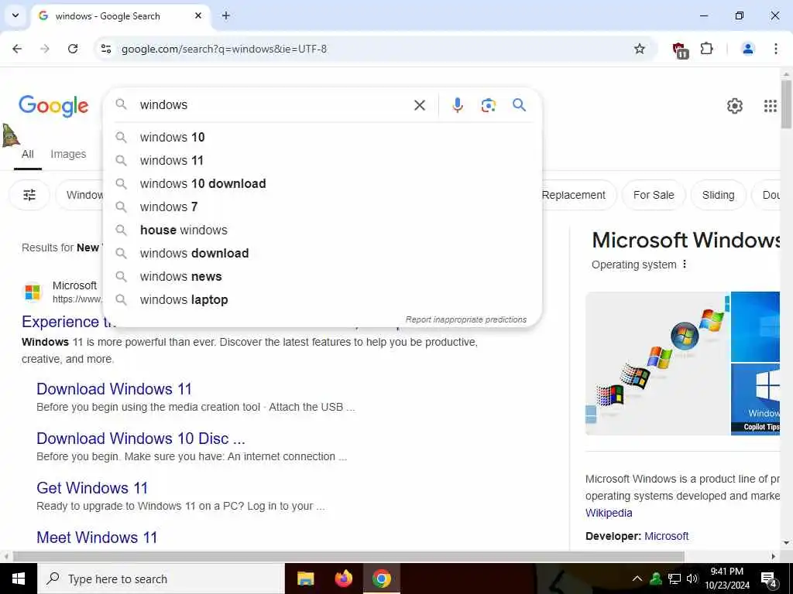The width and height of the screenshot is (793, 594).
Task: Open the notification center icon
Action: coord(769,580)
